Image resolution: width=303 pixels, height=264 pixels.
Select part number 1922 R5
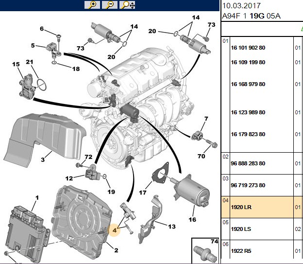point(241,251)
